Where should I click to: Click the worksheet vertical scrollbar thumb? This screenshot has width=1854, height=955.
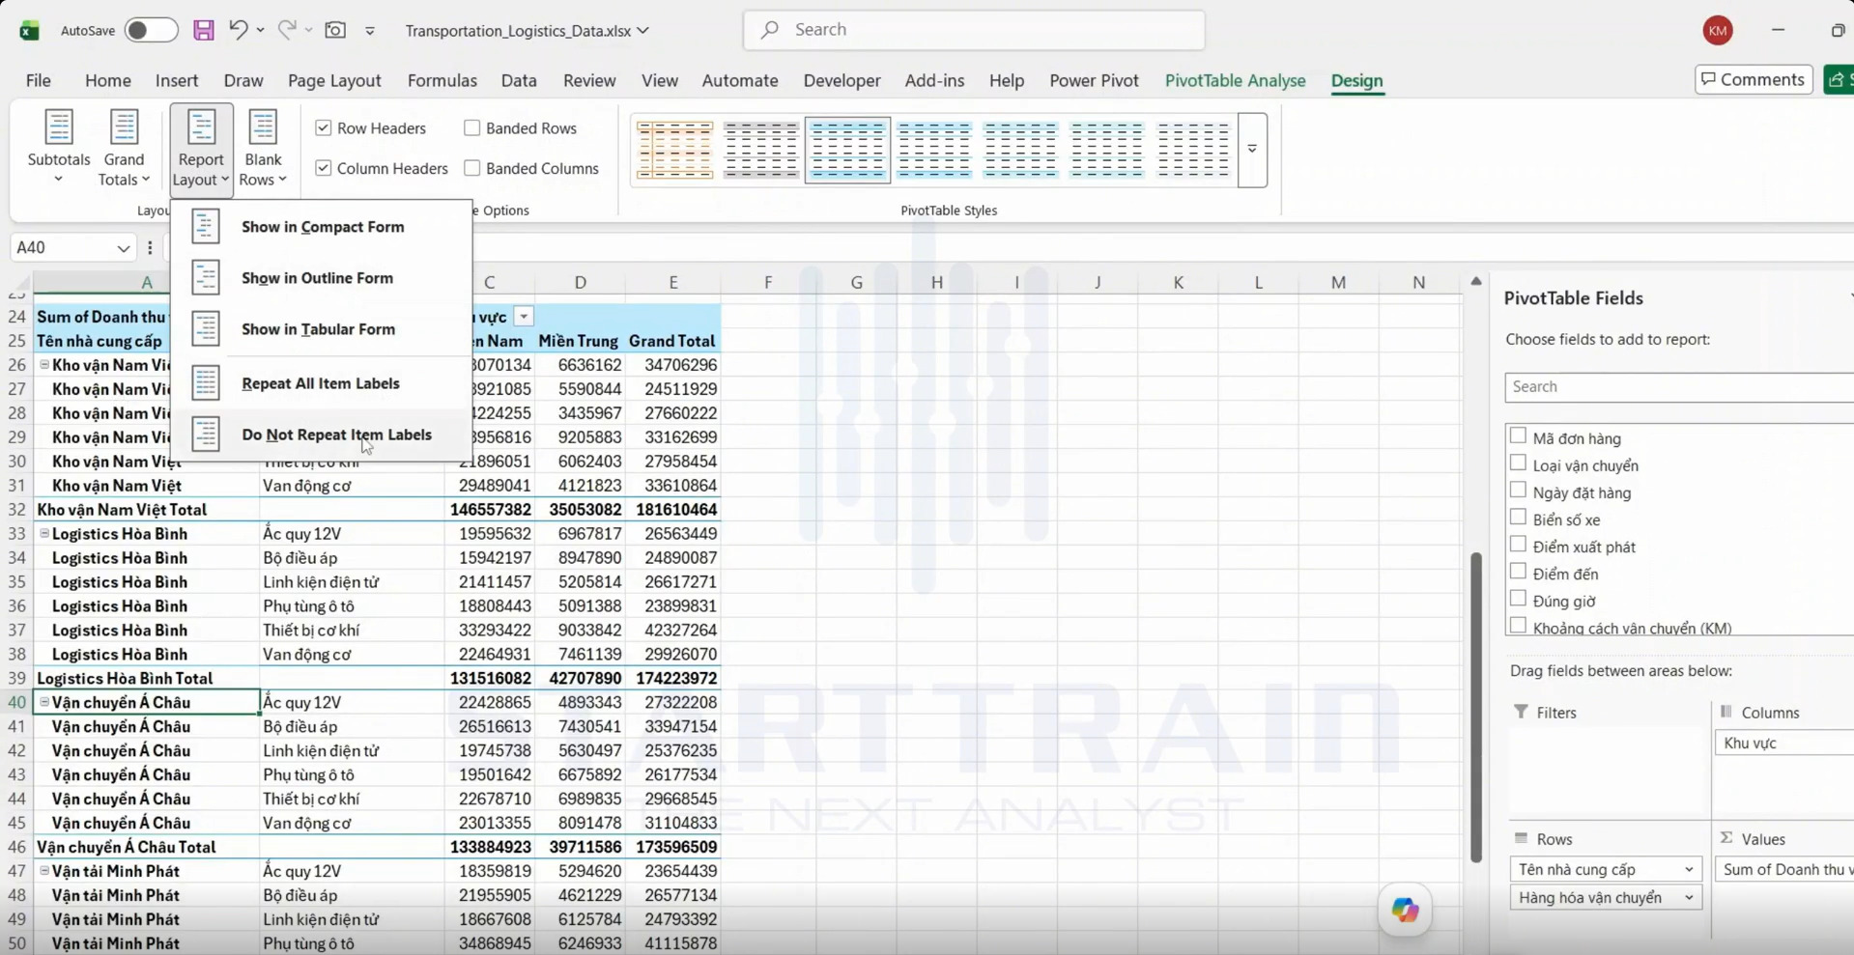1475,707
